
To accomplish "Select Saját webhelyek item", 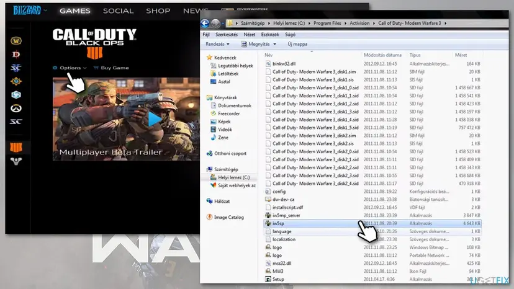I will (x=233, y=185).
